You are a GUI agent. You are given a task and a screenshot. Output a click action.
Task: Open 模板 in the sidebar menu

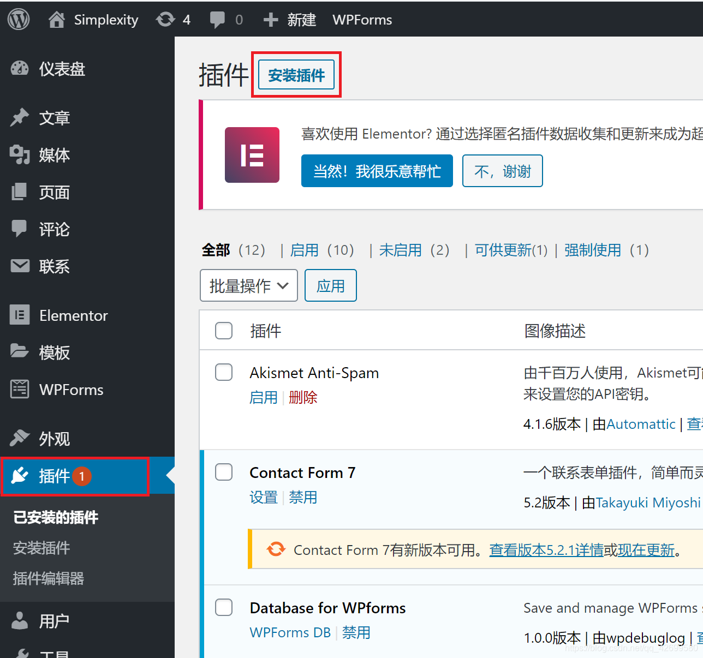pyautogui.click(x=55, y=352)
